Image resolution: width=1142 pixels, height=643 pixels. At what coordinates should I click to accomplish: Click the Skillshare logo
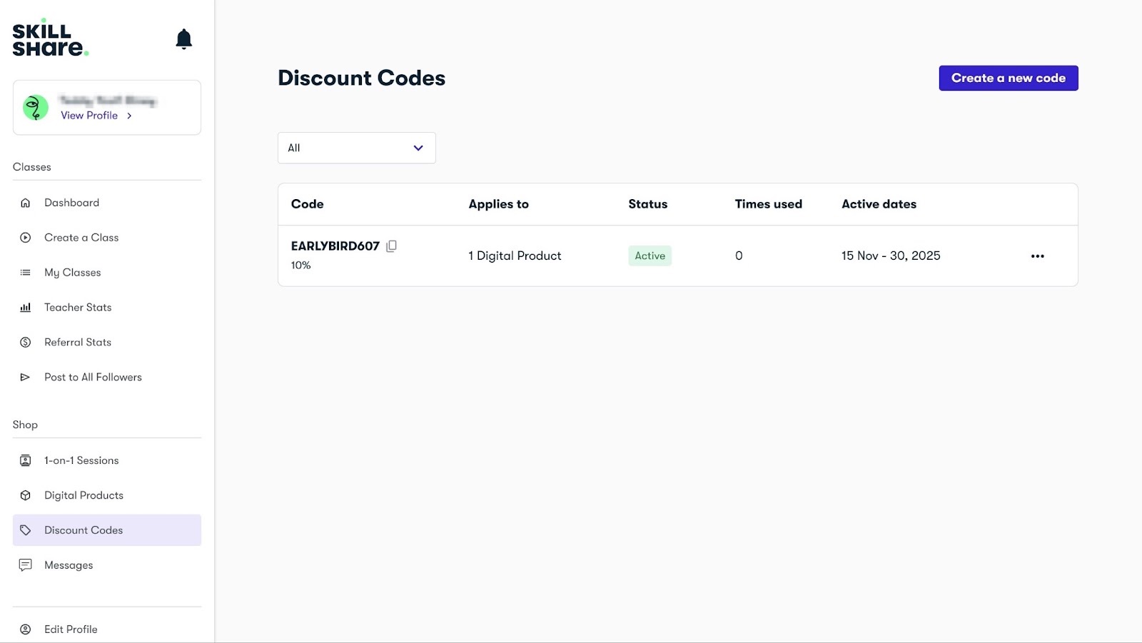click(x=50, y=38)
